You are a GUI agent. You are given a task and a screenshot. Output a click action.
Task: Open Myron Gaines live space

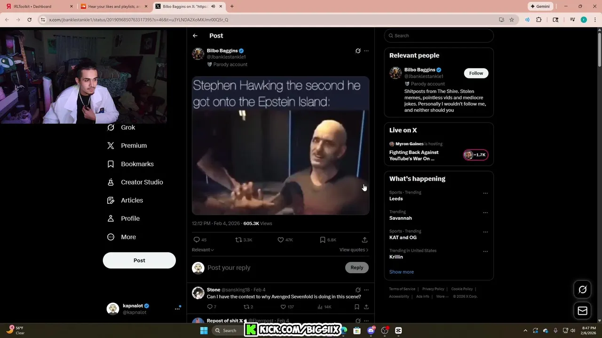click(x=438, y=151)
